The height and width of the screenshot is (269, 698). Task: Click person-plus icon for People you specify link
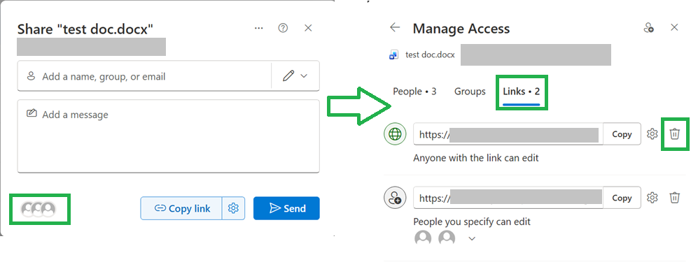pyautogui.click(x=395, y=198)
